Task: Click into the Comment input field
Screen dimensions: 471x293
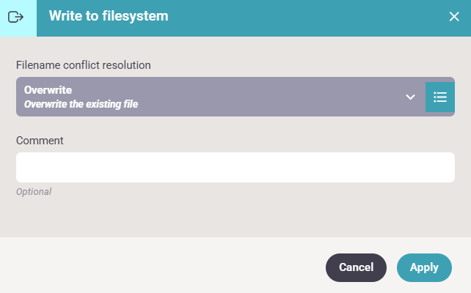Action: pyautogui.click(x=235, y=167)
